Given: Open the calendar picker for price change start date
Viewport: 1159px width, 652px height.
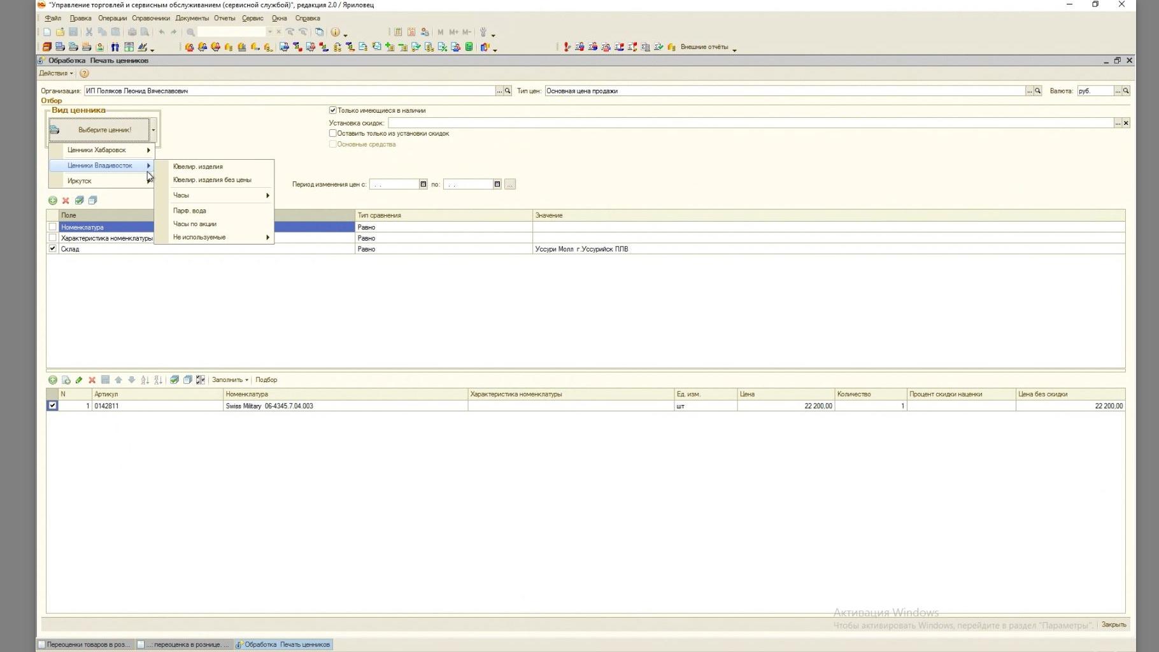Looking at the screenshot, I should click(x=423, y=185).
